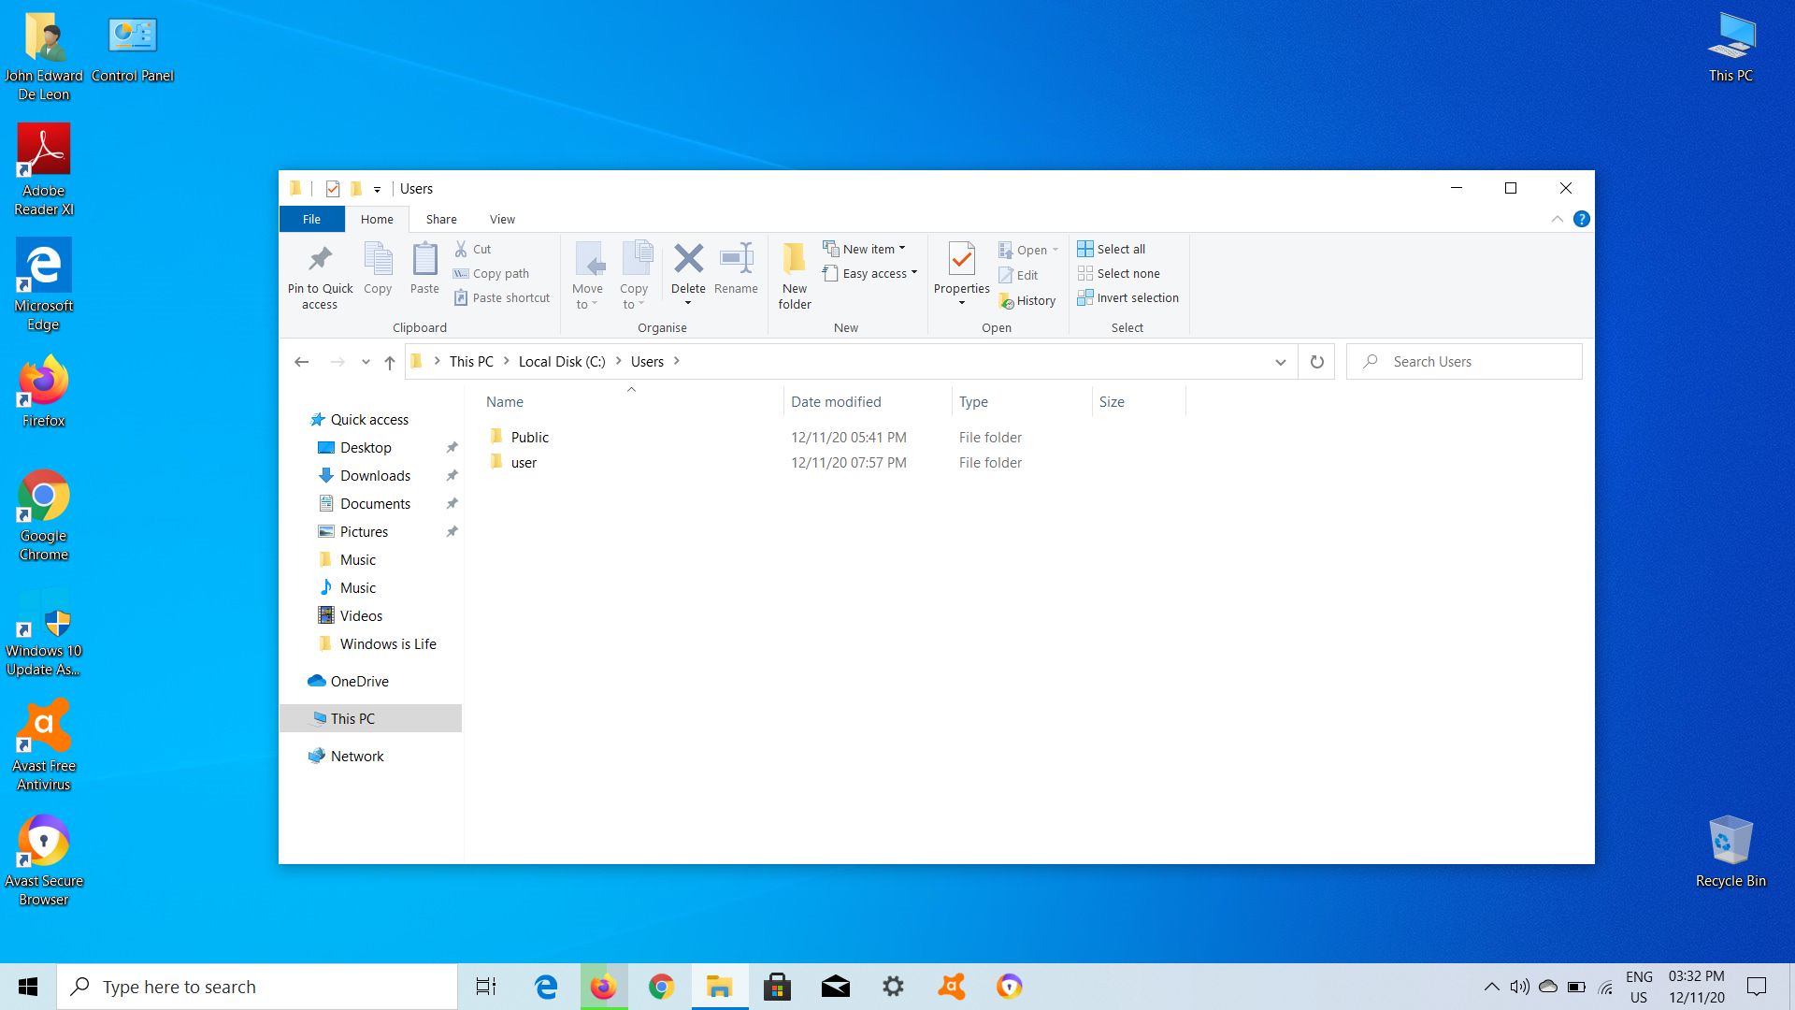The image size is (1795, 1010).
Task: Open Windows is Life folder shortcut
Action: (x=388, y=643)
